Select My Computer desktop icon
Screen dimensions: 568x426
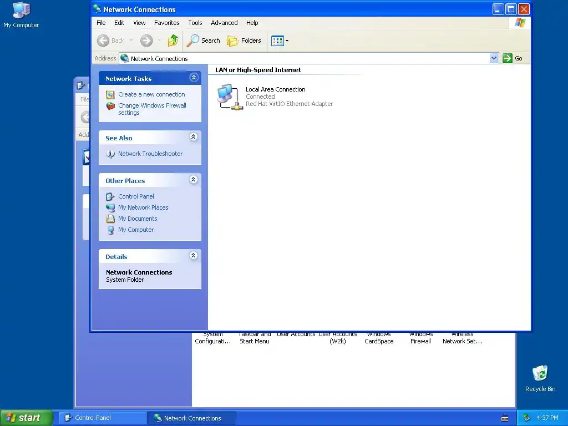(21, 15)
